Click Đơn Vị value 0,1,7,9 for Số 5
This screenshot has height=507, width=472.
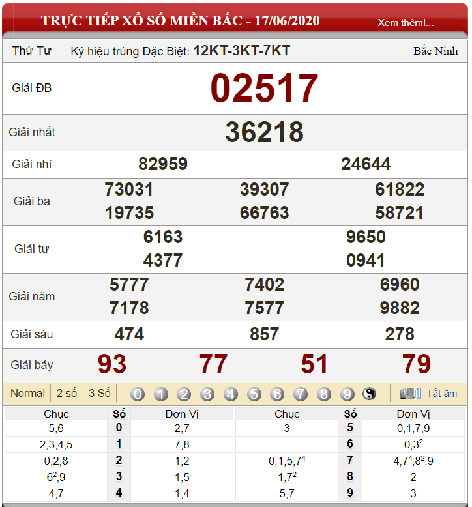413,428
